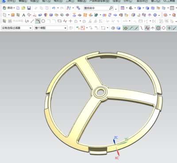
Task: Toggle the S-curve Control Point snap
Action: coord(142,28)
